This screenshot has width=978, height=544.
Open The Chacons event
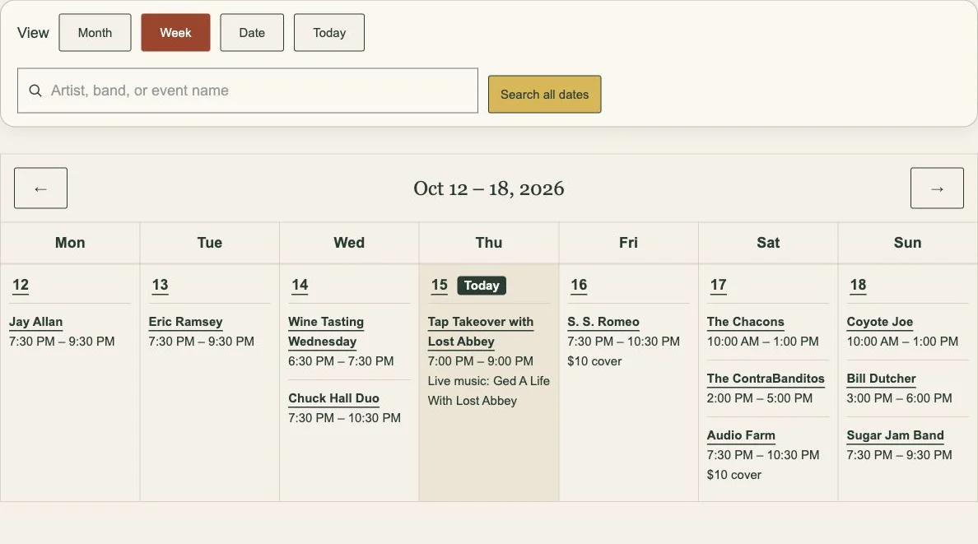coord(745,322)
